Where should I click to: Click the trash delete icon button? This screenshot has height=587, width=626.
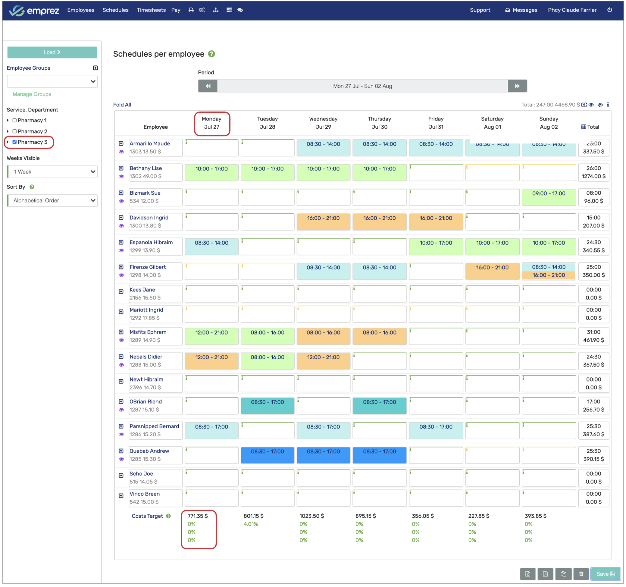click(x=581, y=574)
